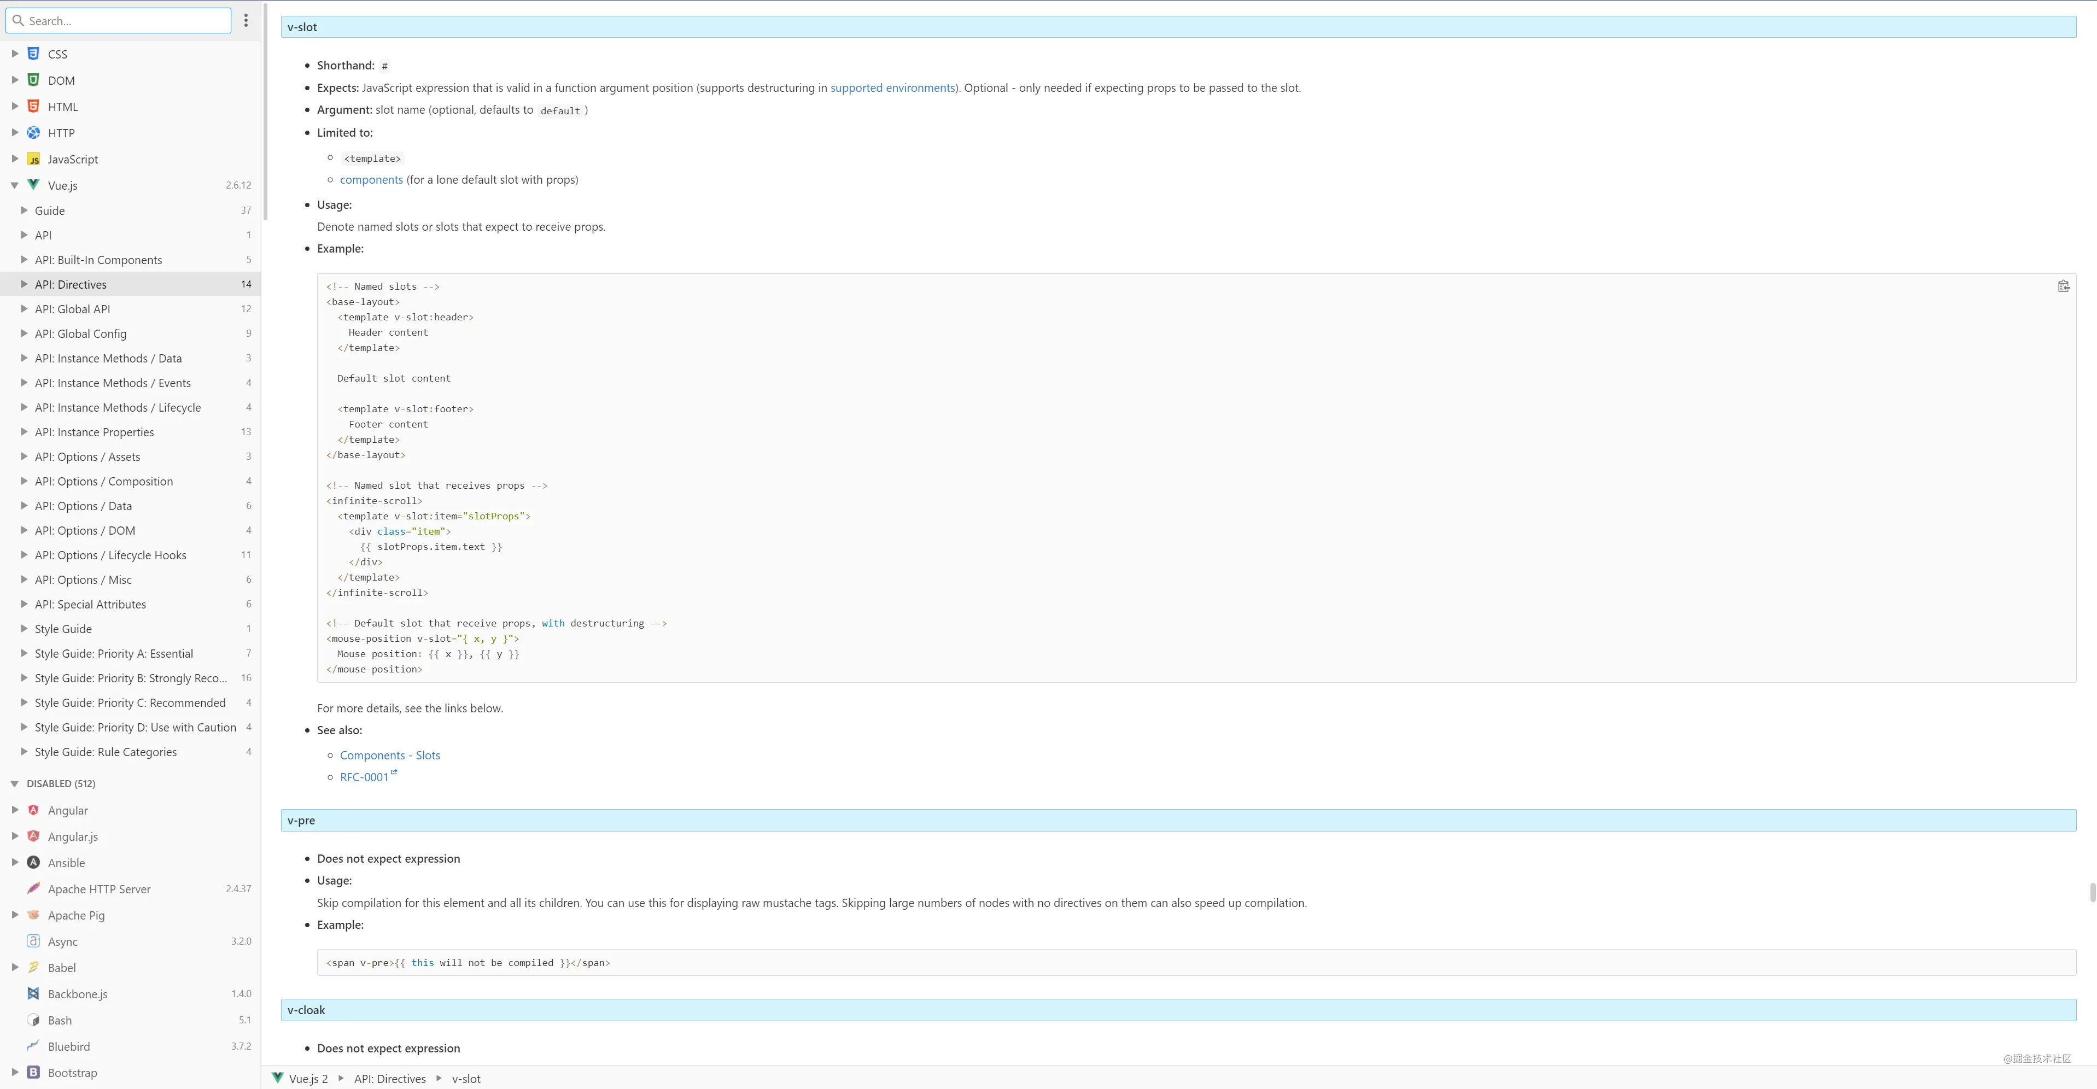Collapse the Vue.js tree section
Image resolution: width=2097 pixels, height=1089 pixels.
(x=15, y=185)
